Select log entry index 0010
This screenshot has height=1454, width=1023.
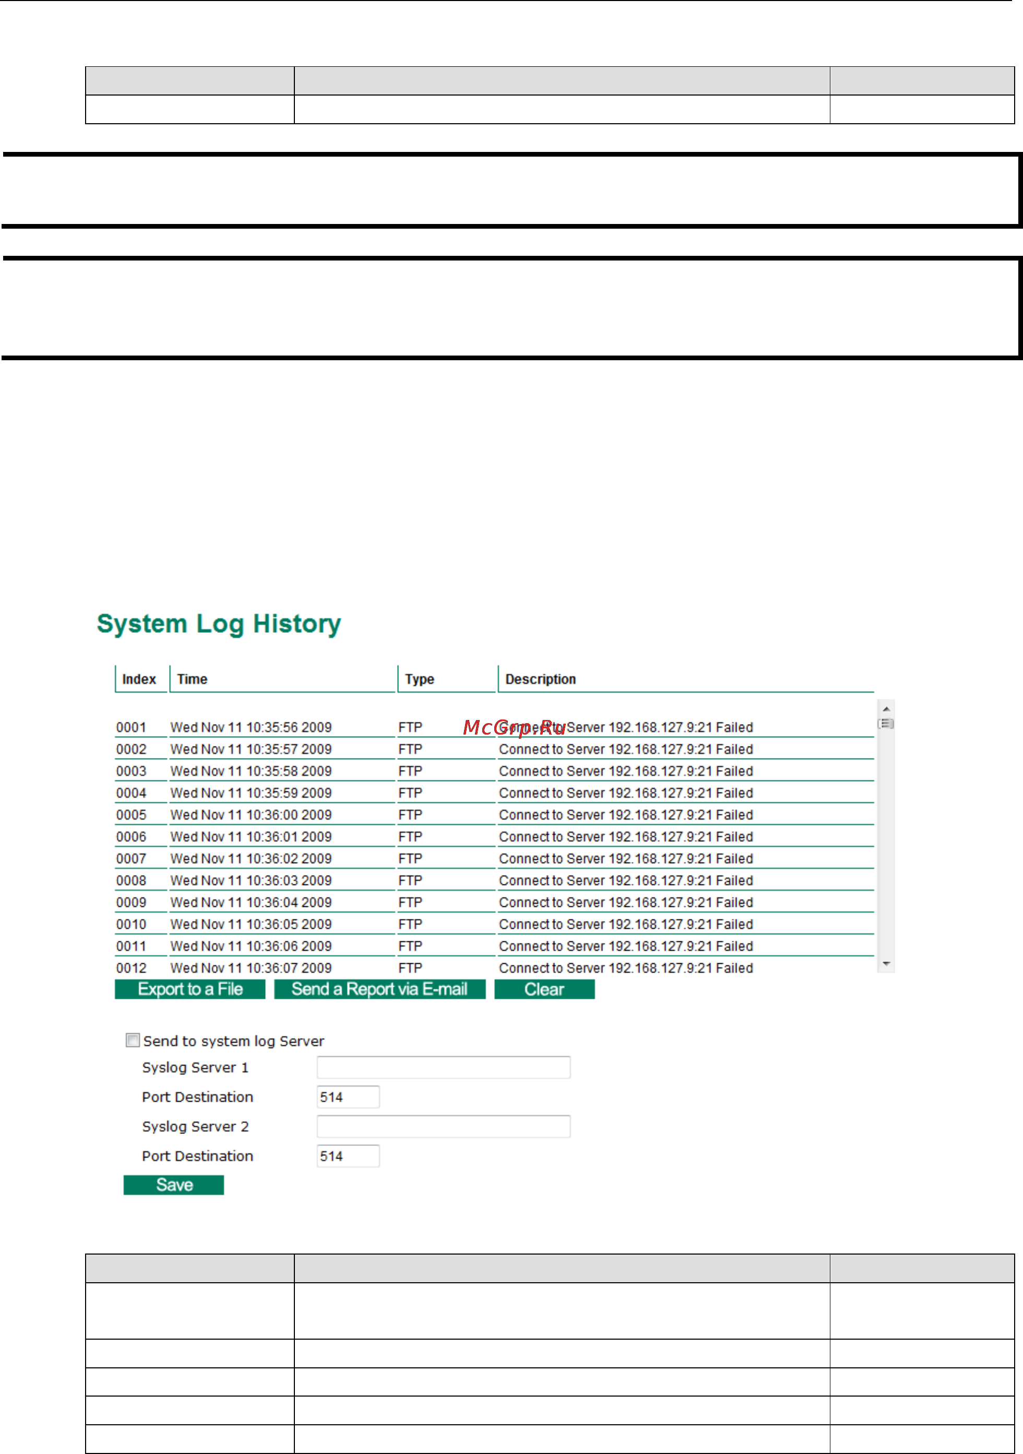(131, 924)
